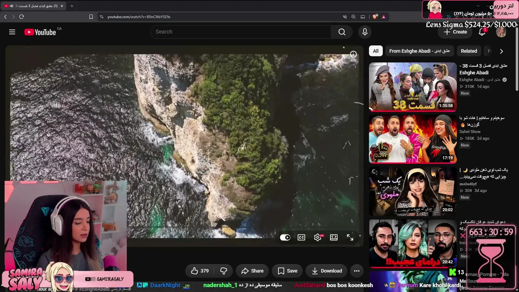This screenshot has height=292, width=519.
Task: Open the YouTube guide hamburger menu
Action: click(x=12, y=32)
